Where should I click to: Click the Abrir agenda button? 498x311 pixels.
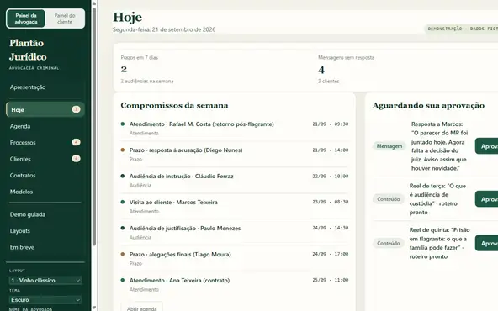click(x=141, y=307)
